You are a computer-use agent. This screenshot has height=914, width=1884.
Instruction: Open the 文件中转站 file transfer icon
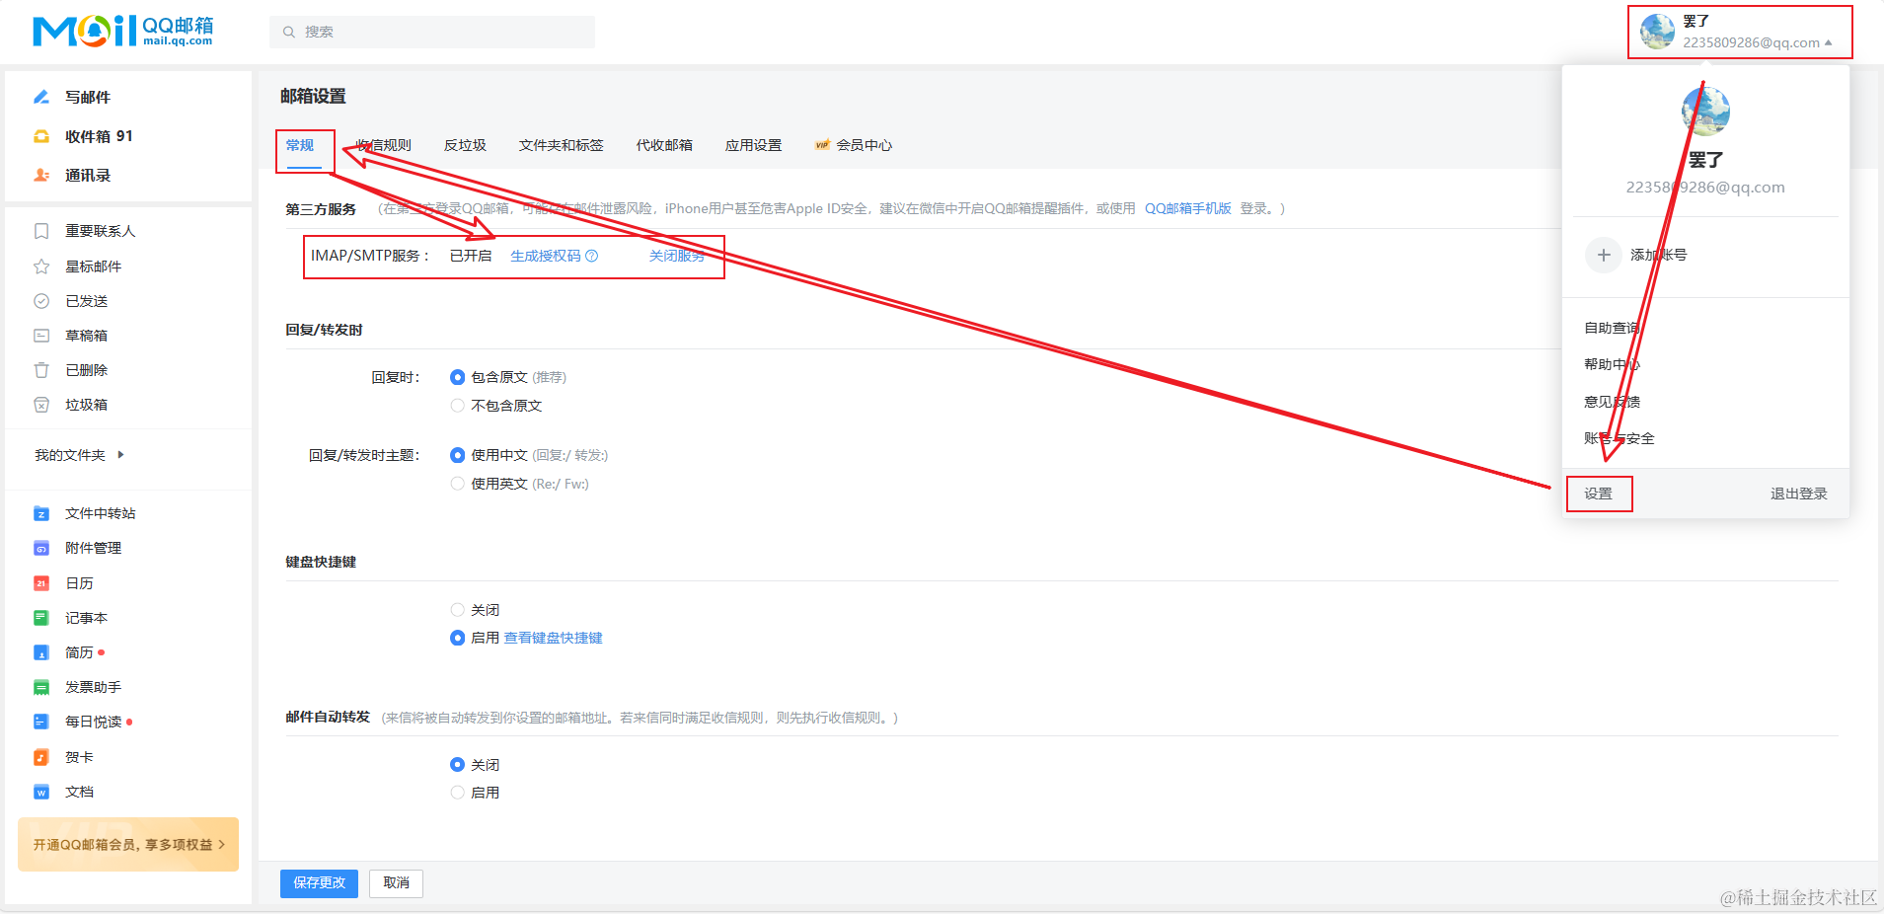click(40, 513)
